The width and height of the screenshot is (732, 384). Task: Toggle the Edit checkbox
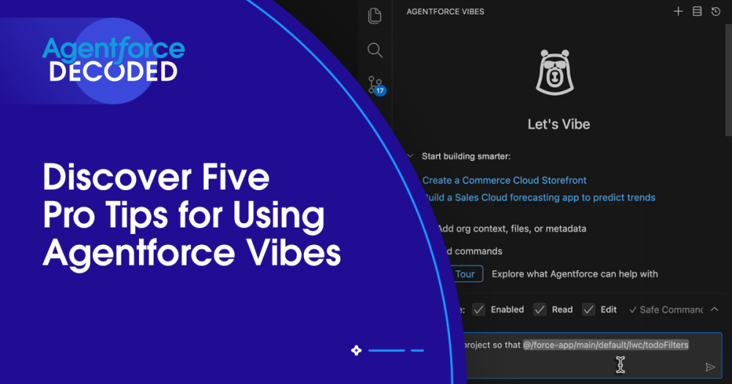(x=589, y=309)
